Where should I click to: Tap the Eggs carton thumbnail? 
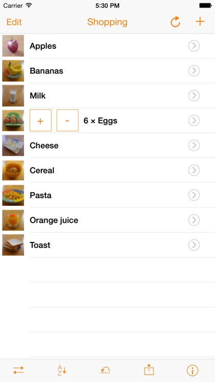pyautogui.click(x=13, y=120)
